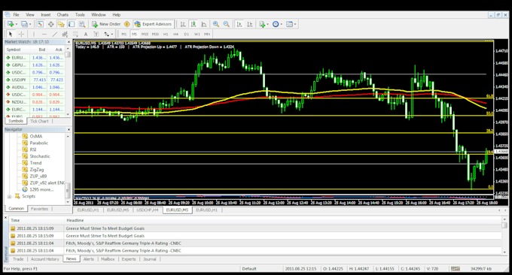Switch to the Tick Chart tab
512x275 pixels.
[x=39, y=121]
